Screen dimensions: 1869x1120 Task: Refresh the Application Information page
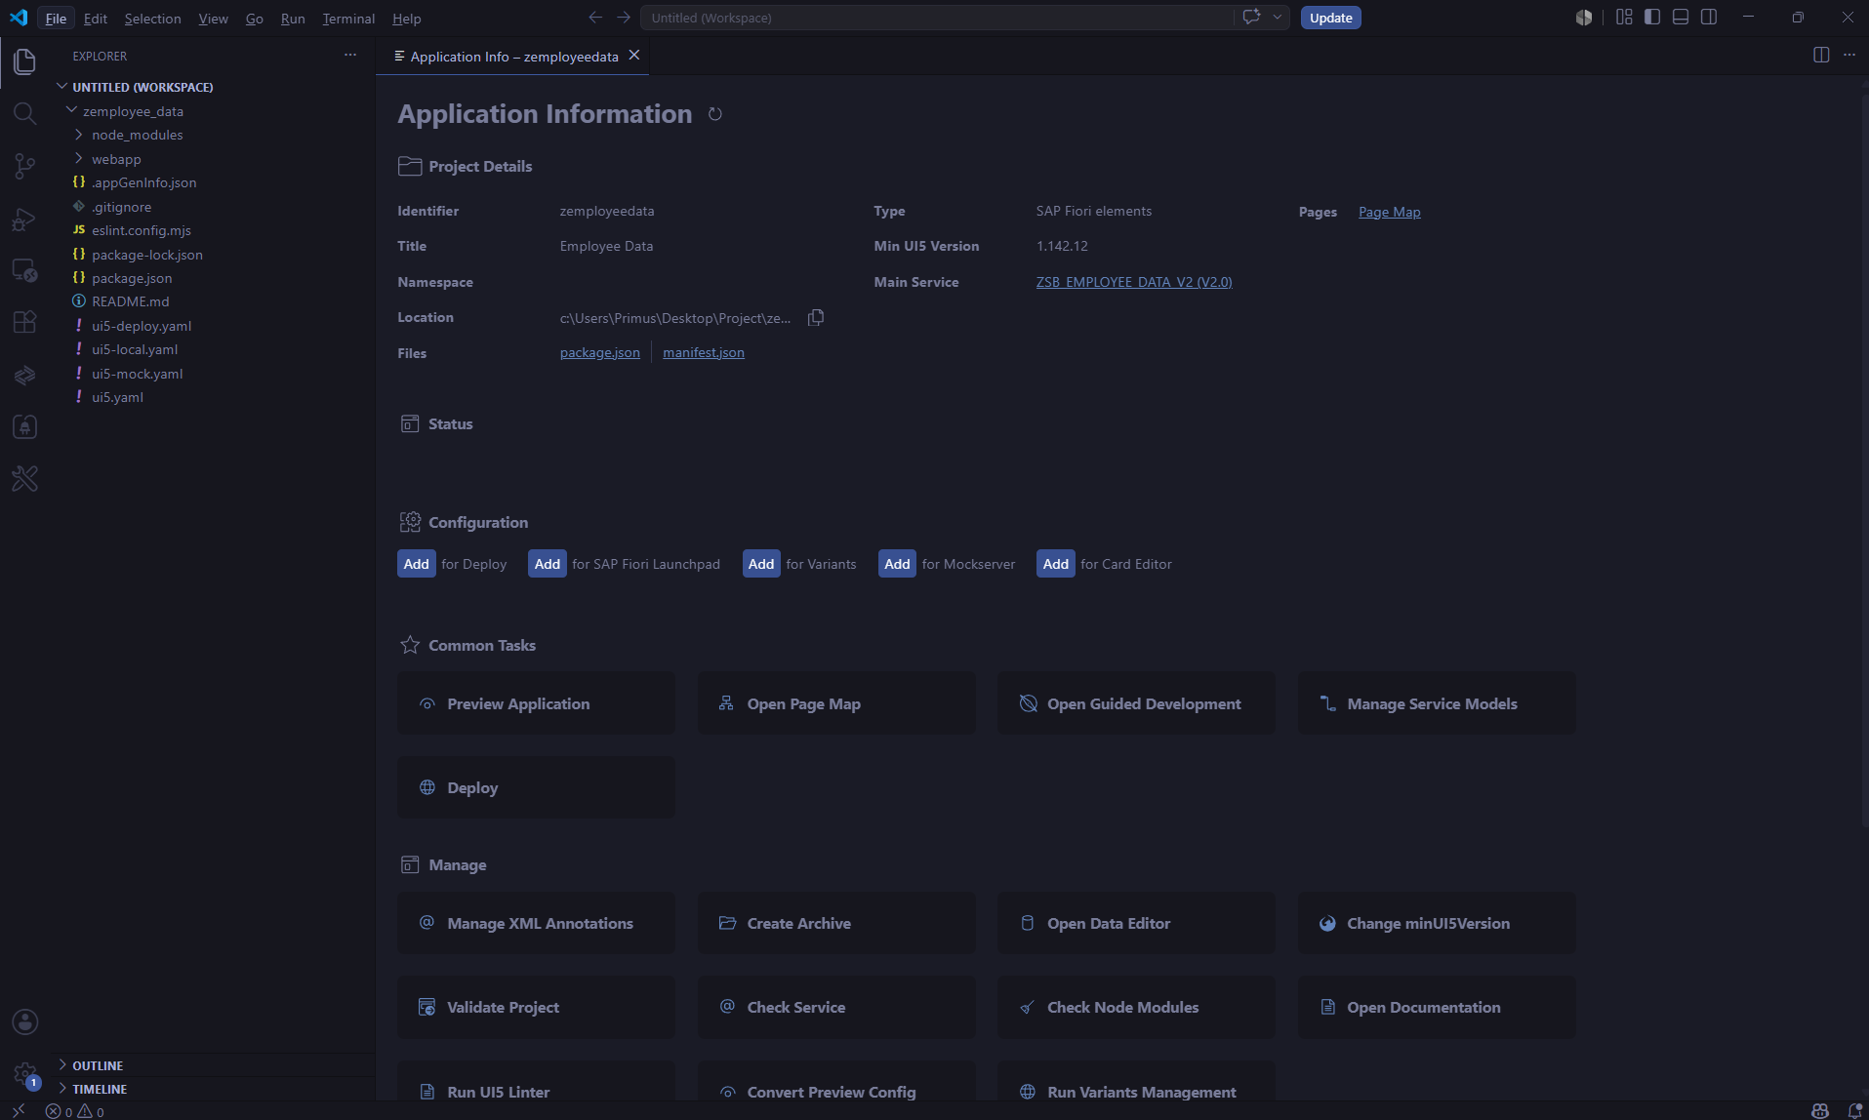pyautogui.click(x=715, y=114)
